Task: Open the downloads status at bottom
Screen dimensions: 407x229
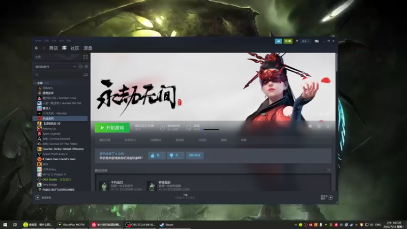Action: coord(185,196)
